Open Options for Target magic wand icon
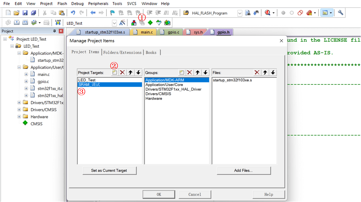361x202 pixels. 122,23
